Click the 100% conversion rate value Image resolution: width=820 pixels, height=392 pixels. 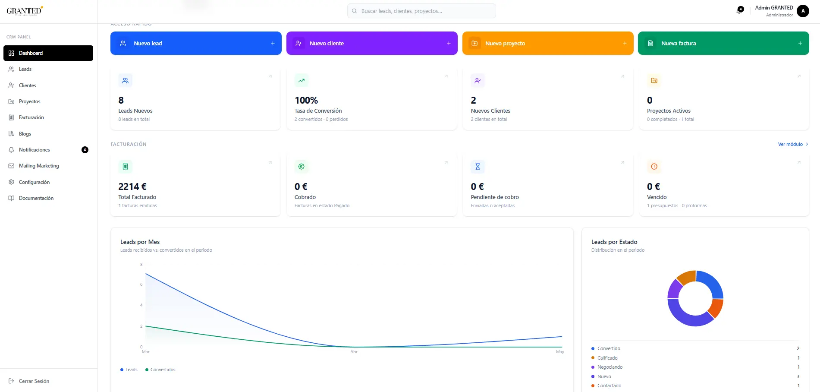pos(306,100)
